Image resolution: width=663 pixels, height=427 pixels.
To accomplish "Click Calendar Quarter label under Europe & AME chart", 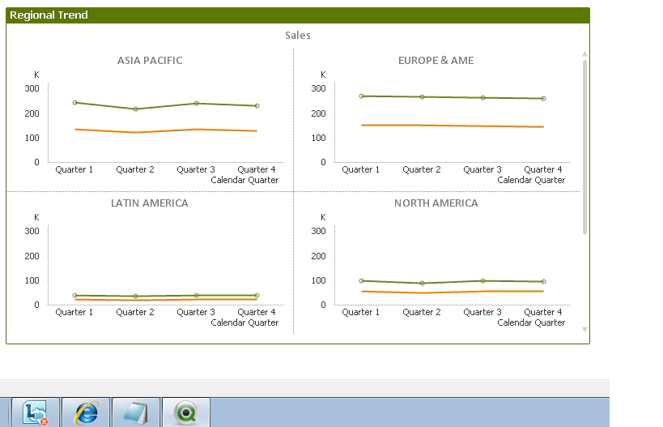I will pos(531,180).
